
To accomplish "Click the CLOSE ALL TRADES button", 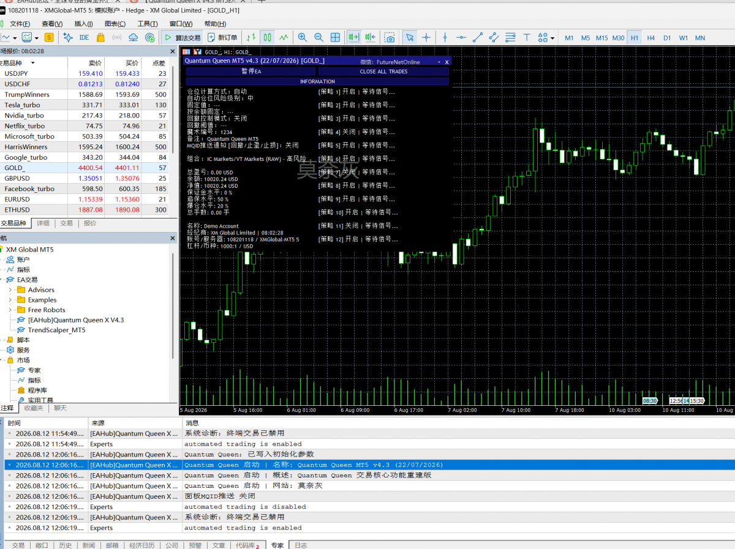I will (383, 72).
